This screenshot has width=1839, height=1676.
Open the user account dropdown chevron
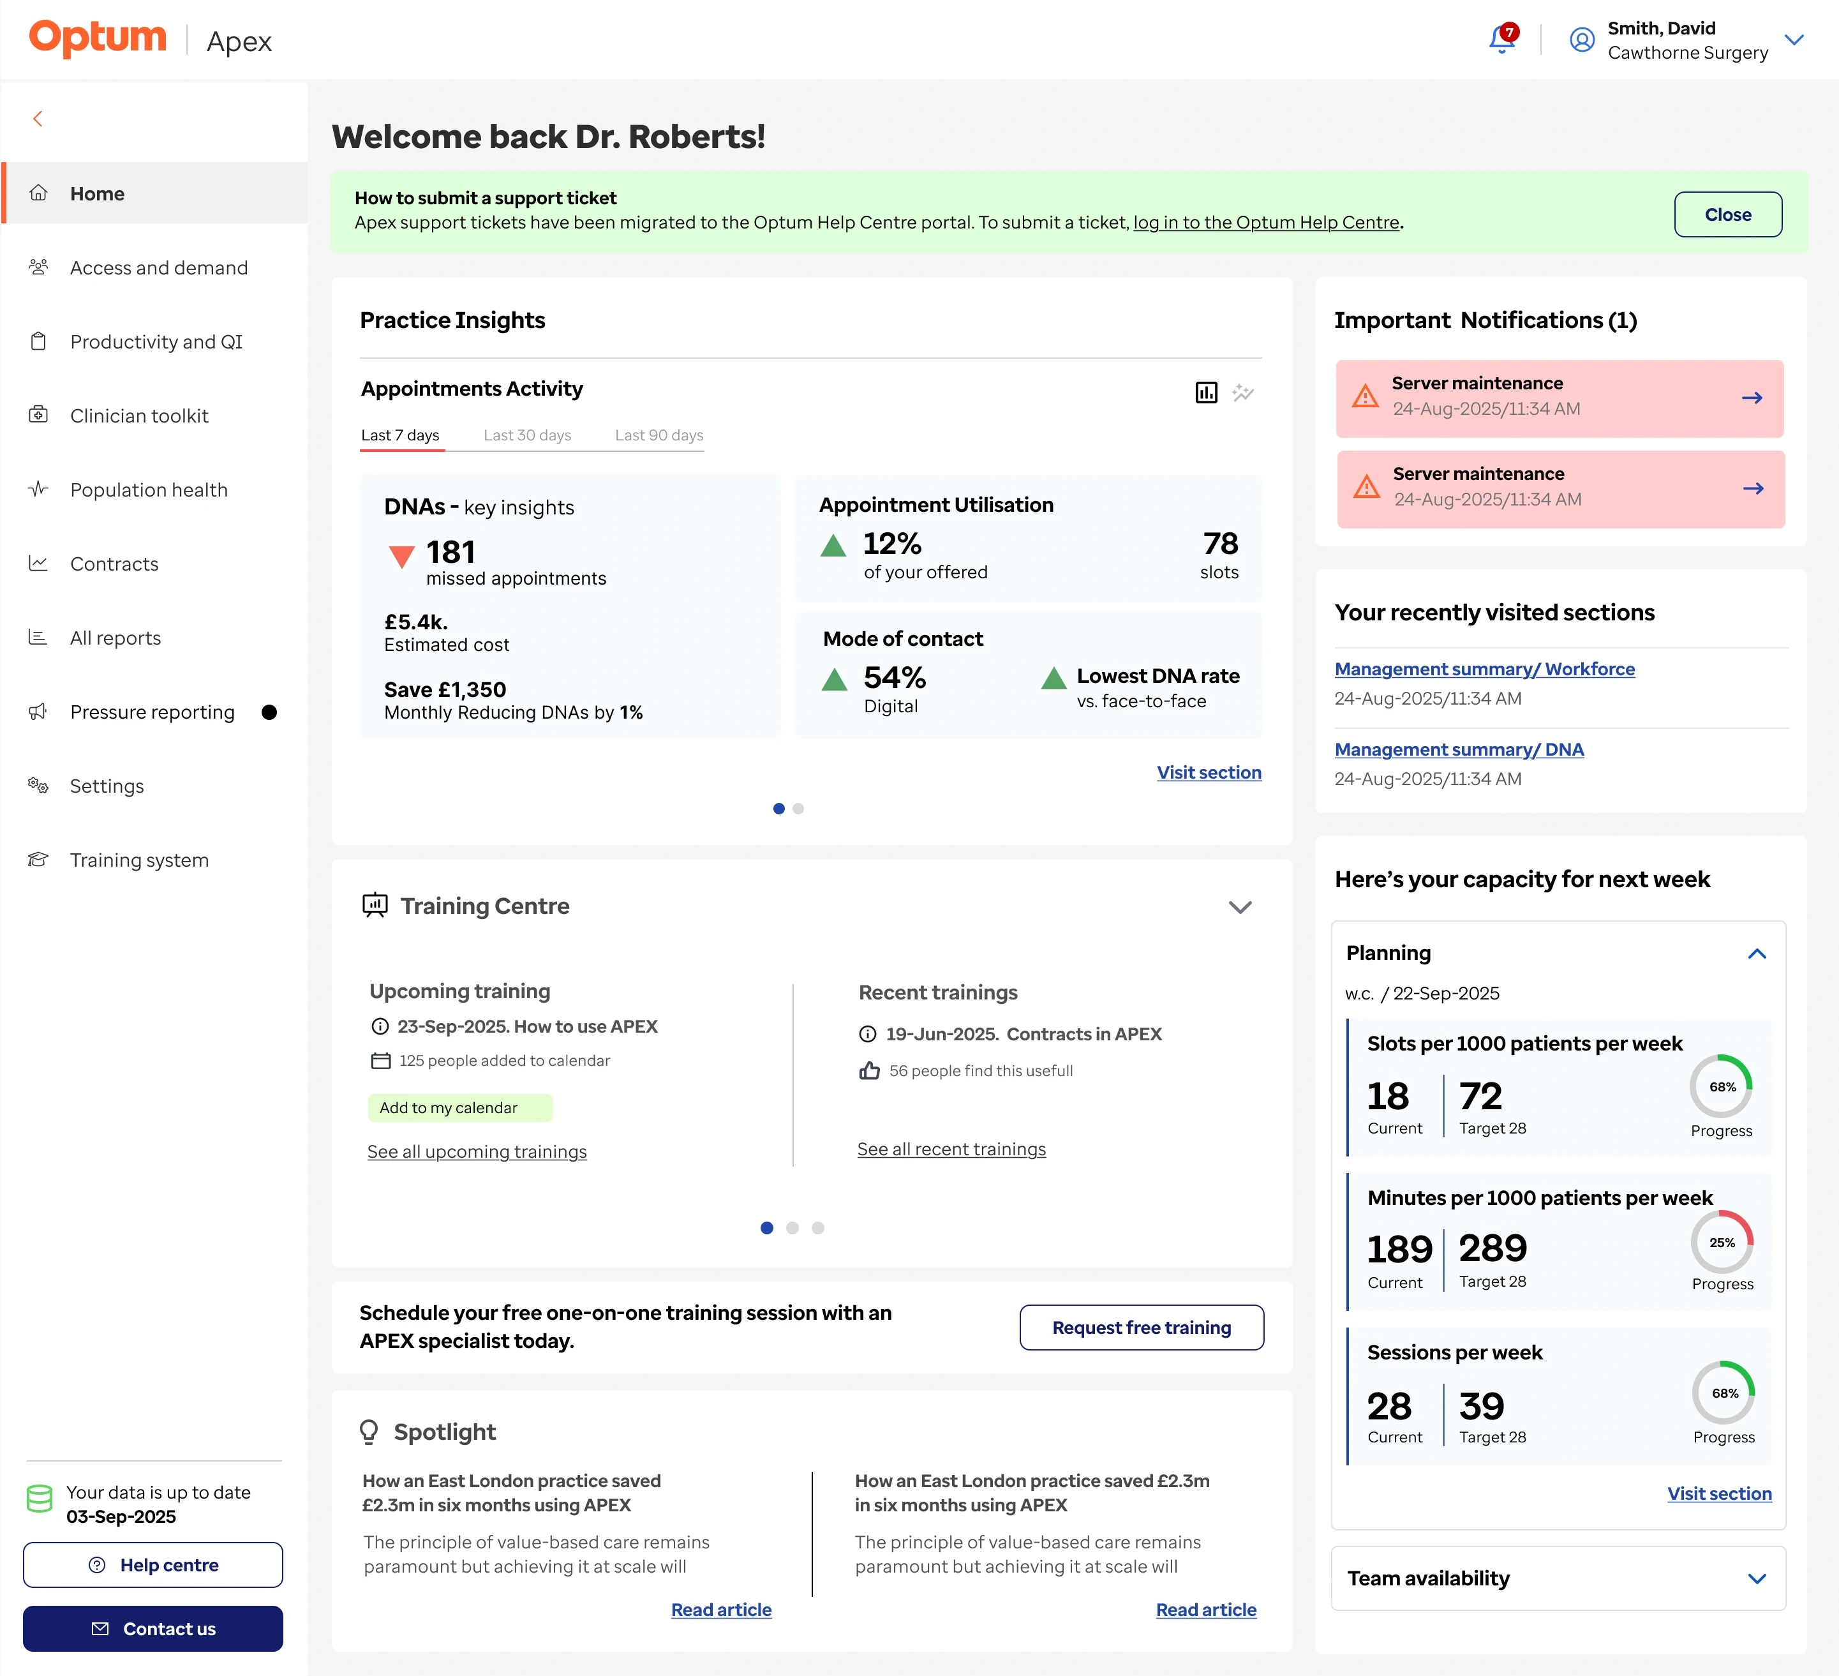[1794, 40]
